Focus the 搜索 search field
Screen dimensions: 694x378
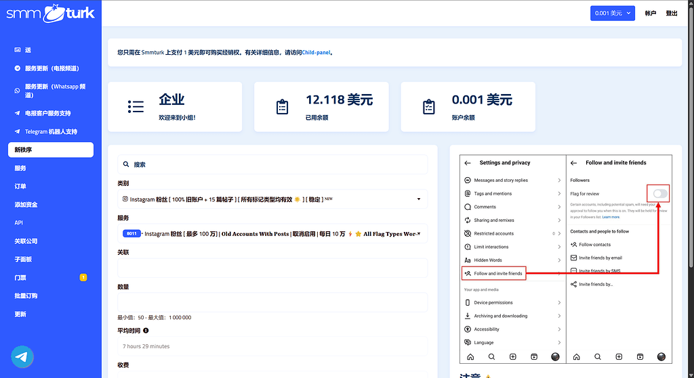tap(272, 164)
